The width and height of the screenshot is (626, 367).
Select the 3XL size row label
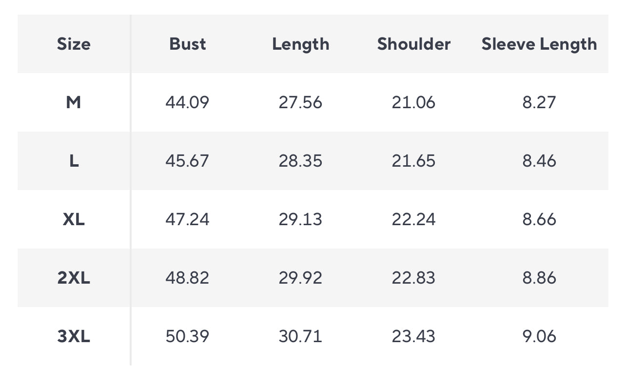[x=74, y=336]
